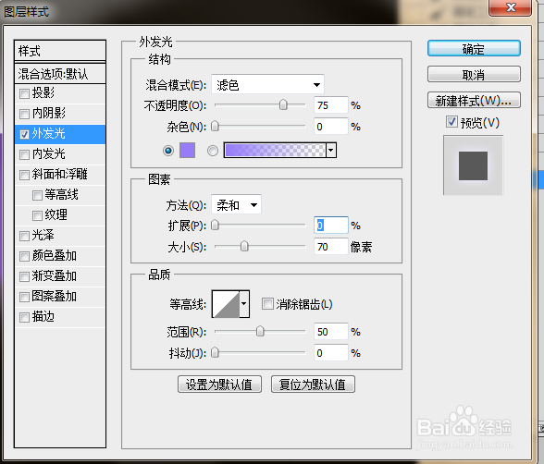Click the 复位为默认值 button
544x464 pixels.
click(313, 384)
